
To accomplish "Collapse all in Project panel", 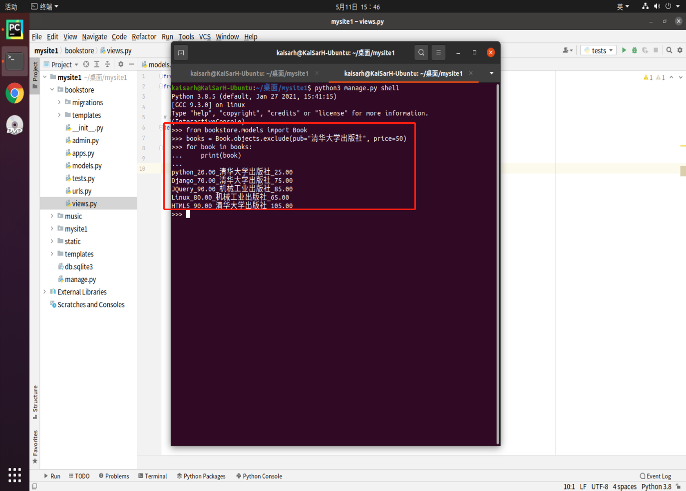I will point(107,64).
